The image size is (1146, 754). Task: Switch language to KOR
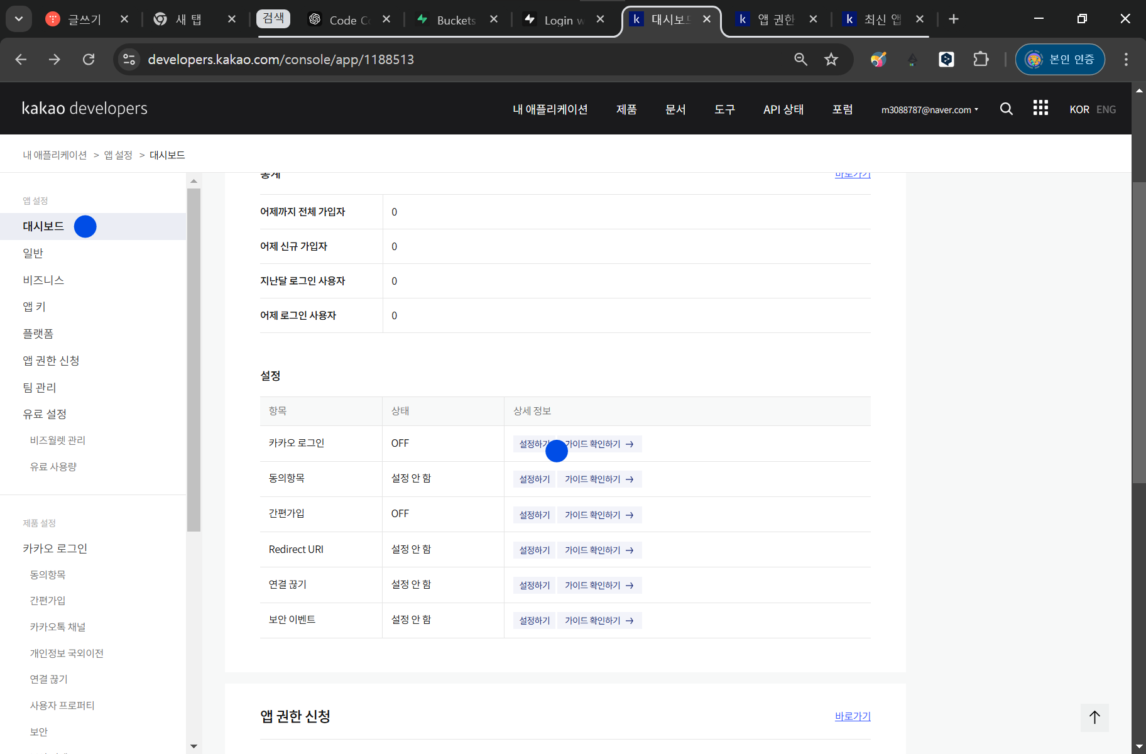1079,109
